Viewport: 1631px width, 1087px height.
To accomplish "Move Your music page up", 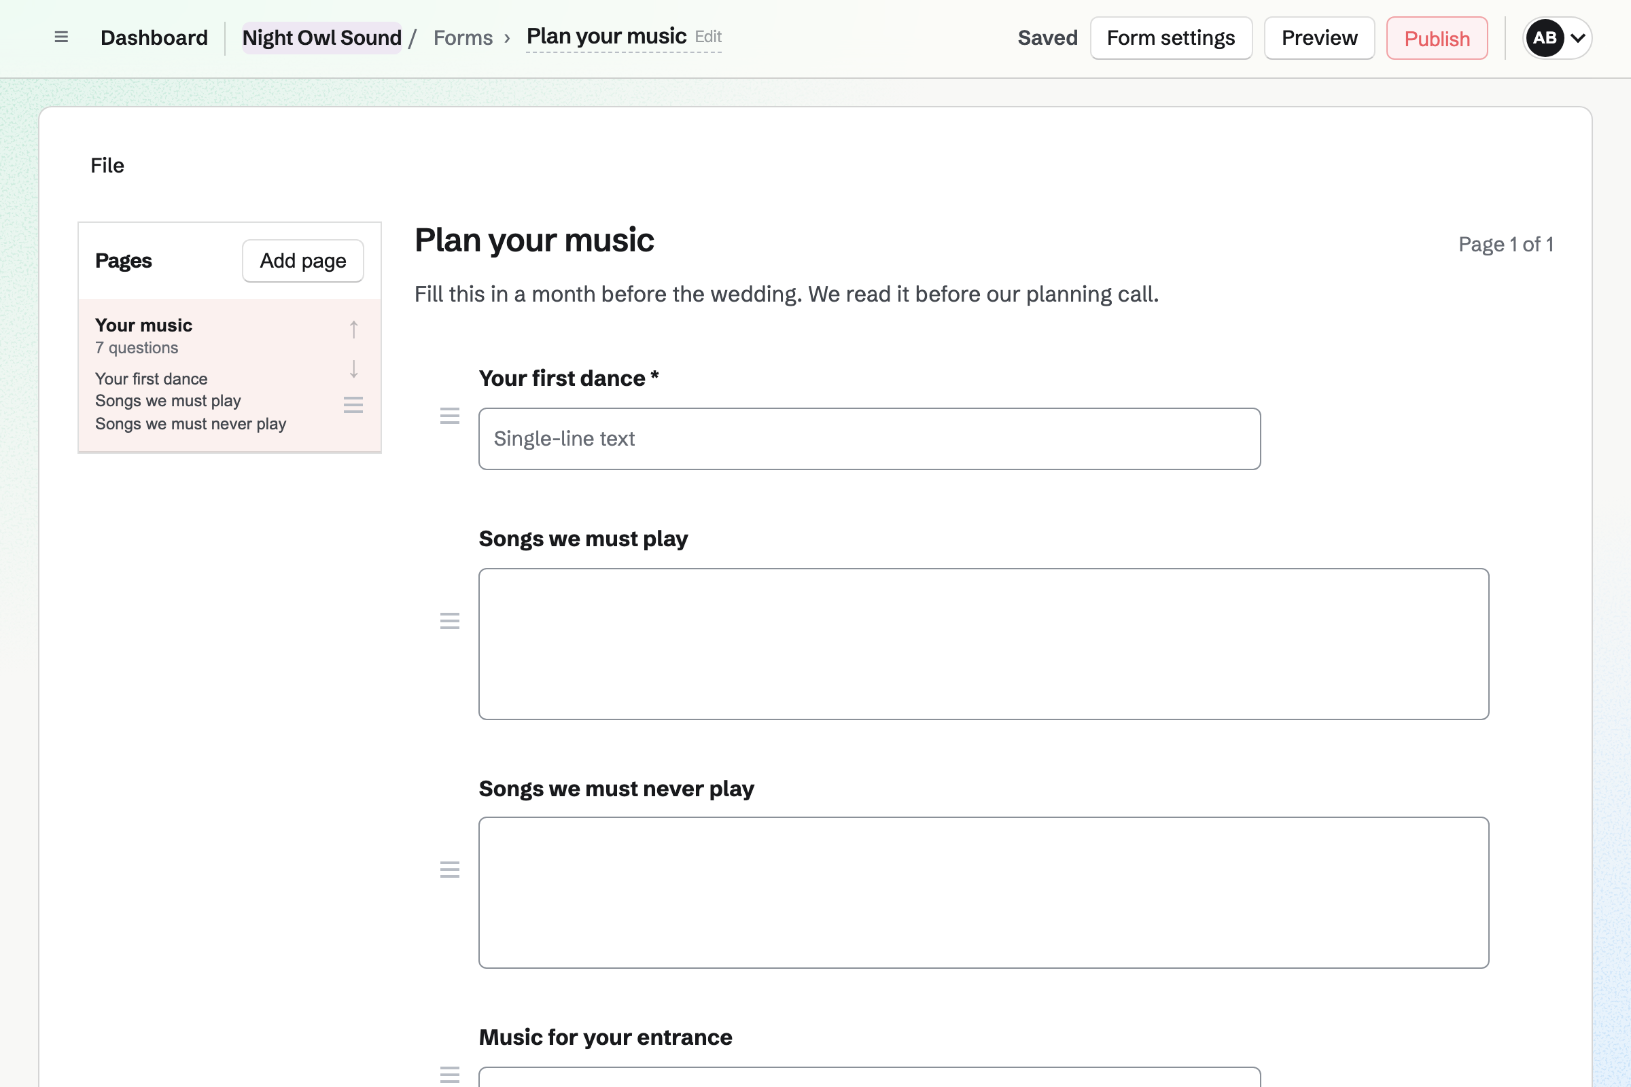I will tap(353, 329).
